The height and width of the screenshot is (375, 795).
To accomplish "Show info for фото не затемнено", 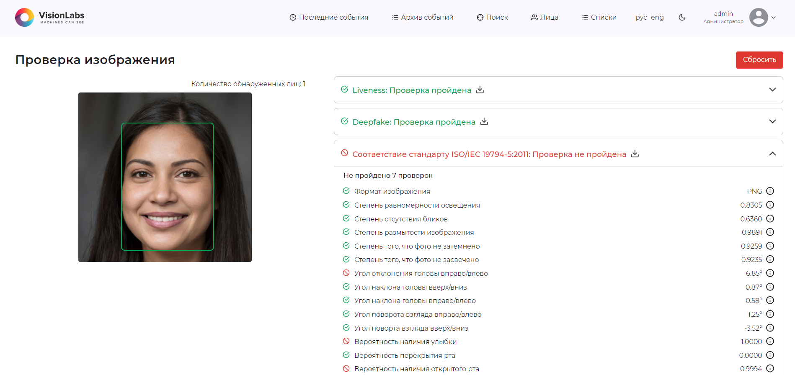I will click(x=770, y=246).
